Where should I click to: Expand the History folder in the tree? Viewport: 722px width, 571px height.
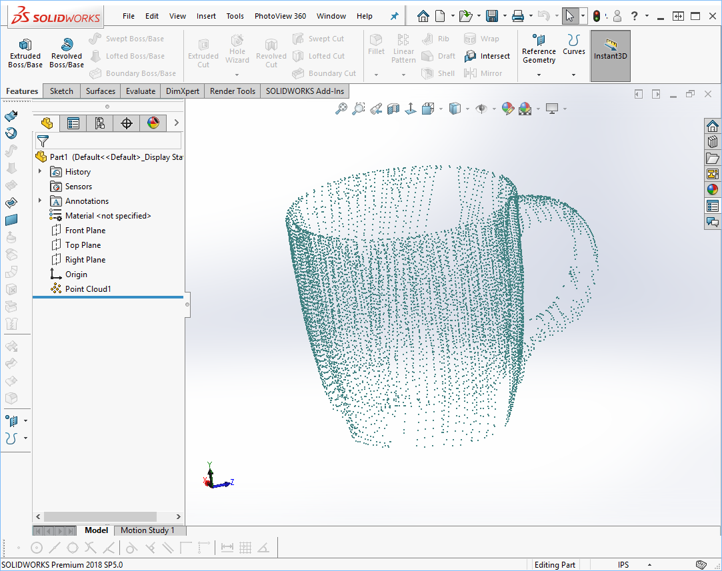40,172
